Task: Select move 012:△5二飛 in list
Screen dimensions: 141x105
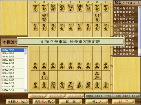Action: [13, 86]
